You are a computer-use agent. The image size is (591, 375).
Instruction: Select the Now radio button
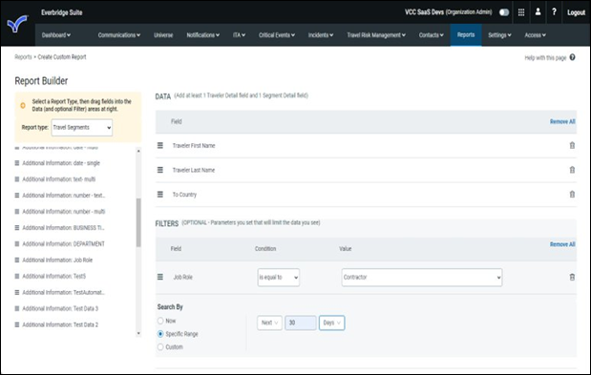coord(160,321)
